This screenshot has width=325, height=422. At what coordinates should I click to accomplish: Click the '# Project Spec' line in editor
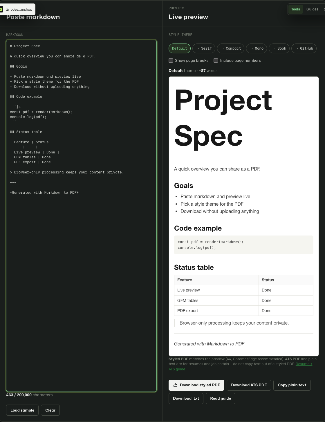(25, 46)
